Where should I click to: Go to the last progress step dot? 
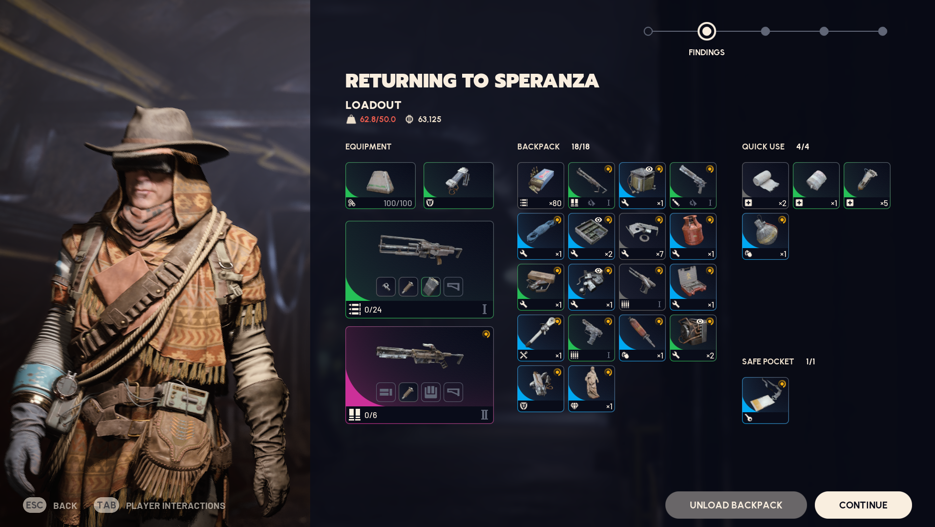pyautogui.click(x=882, y=31)
